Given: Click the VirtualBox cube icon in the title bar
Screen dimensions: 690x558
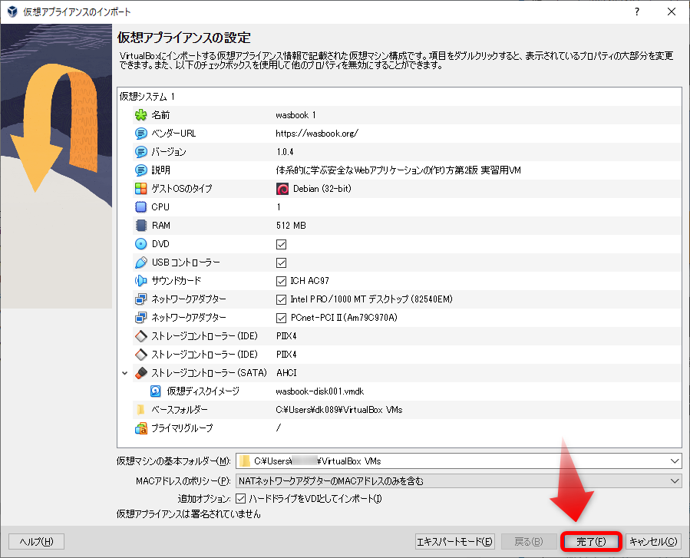Looking at the screenshot, I should tap(12, 12).
